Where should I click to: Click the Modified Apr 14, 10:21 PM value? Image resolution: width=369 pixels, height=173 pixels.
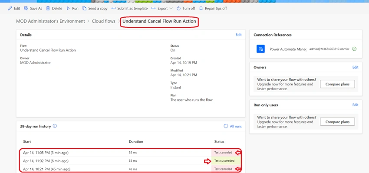click(184, 75)
